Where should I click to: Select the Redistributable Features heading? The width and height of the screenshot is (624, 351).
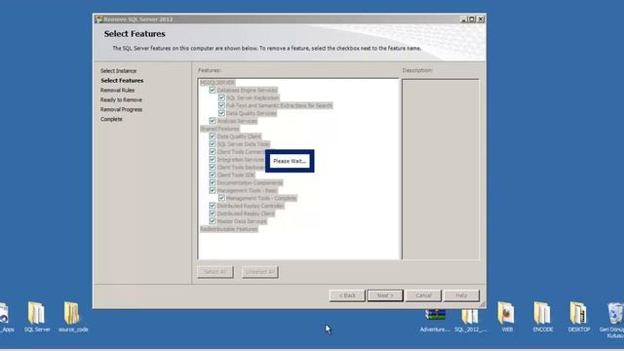229,229
